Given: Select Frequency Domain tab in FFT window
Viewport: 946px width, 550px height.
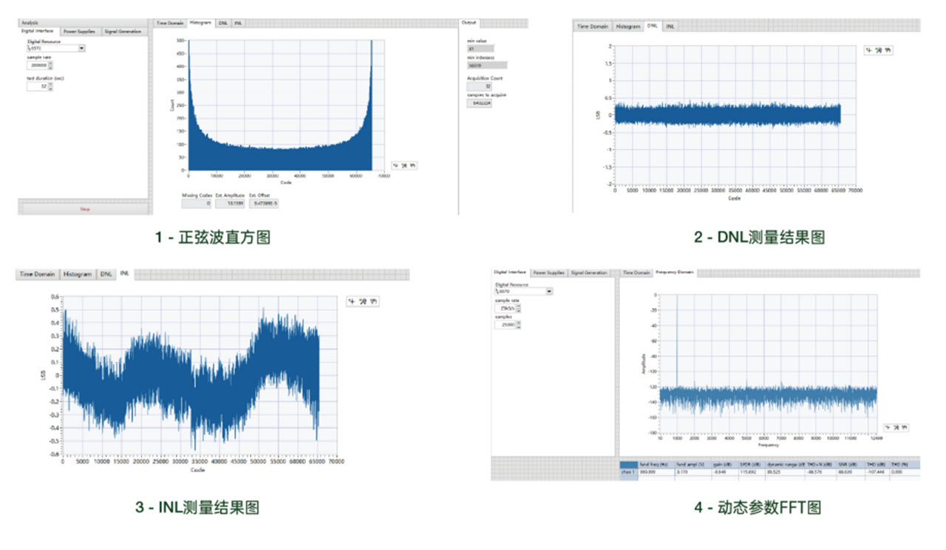Looking at the screenshot, I should click(x=675, y=272).
